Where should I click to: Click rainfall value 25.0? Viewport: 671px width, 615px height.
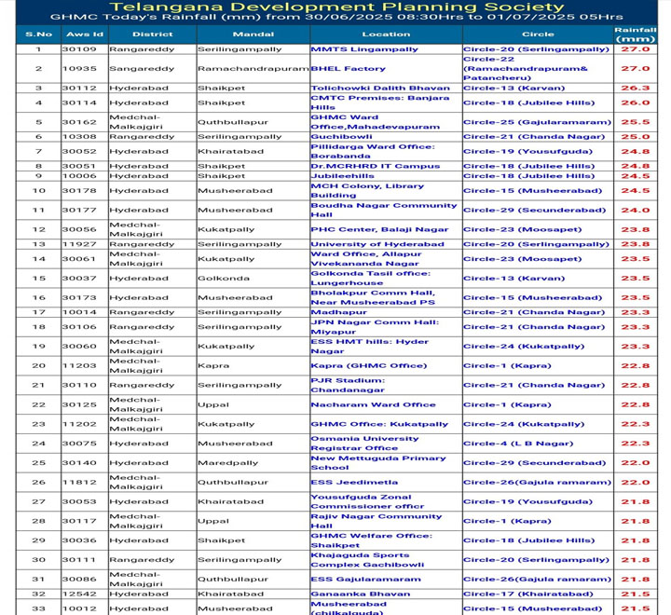click(636, 137)
